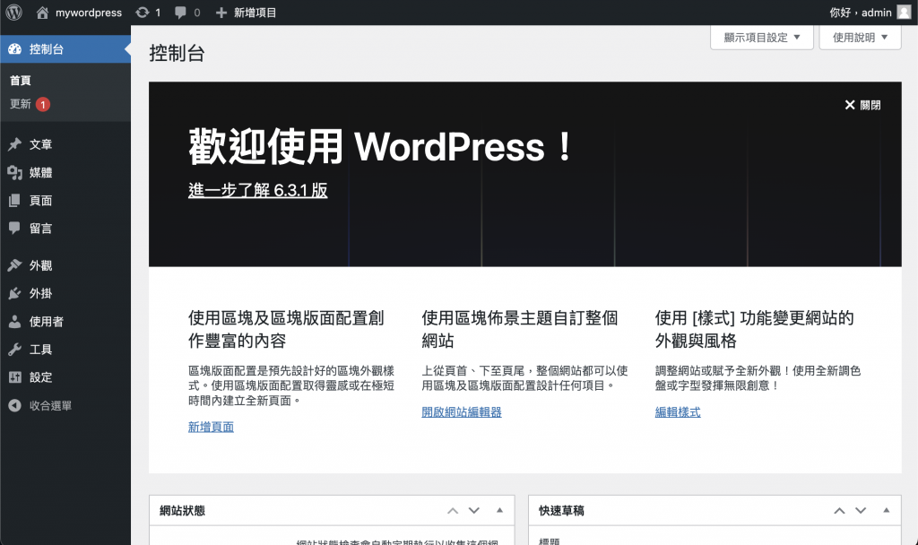Click heading 使用 [樣式] 功能變更網站的外觀與風格
Viewport: 918px width, 545px height.
[754, 329]
